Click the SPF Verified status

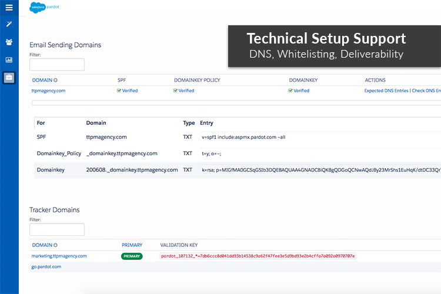[128, 91]
